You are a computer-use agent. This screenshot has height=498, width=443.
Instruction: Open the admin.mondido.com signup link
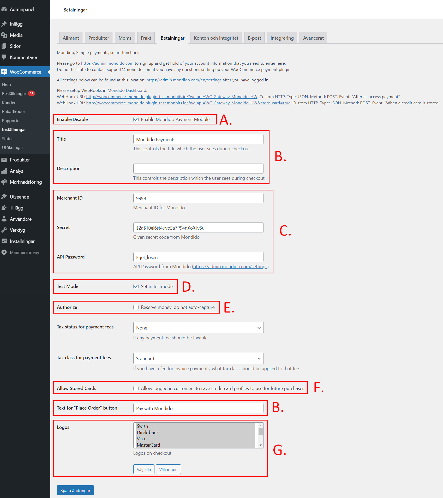[x=107, y=63]
